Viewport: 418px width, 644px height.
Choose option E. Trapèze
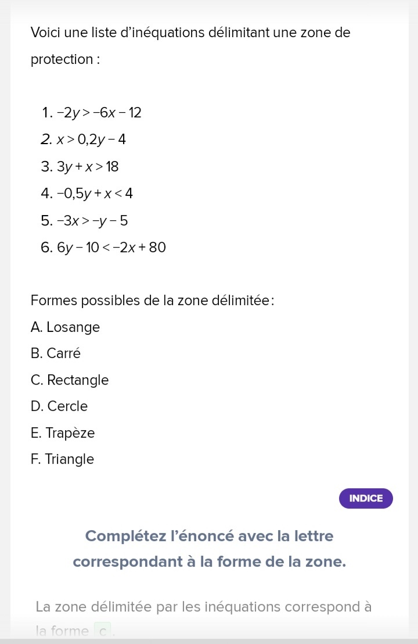[63, 433]
